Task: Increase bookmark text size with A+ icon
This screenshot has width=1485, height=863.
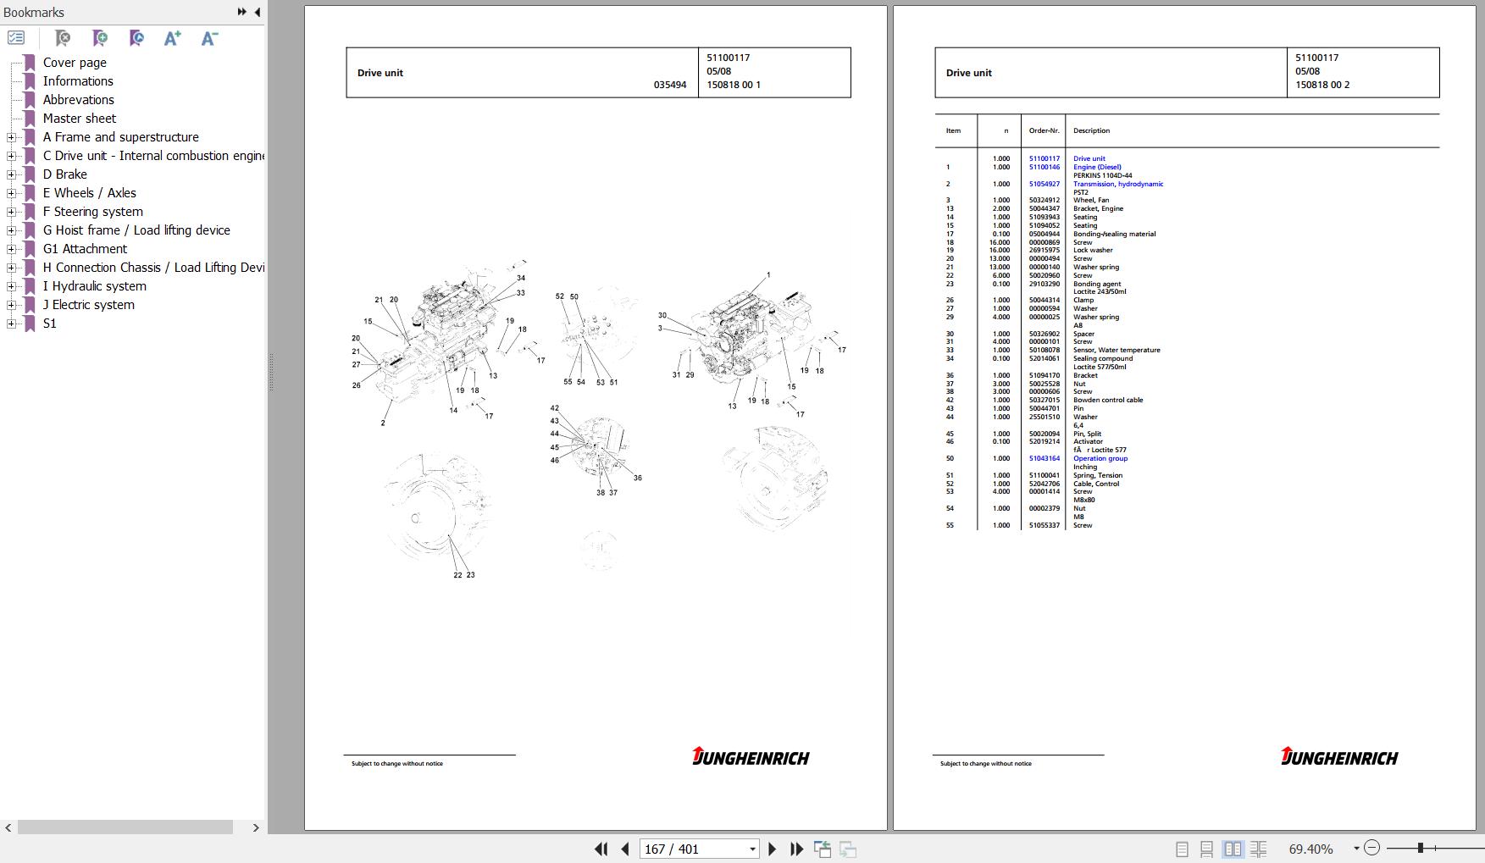Action: pyautogui.click(x=173, y=38)
